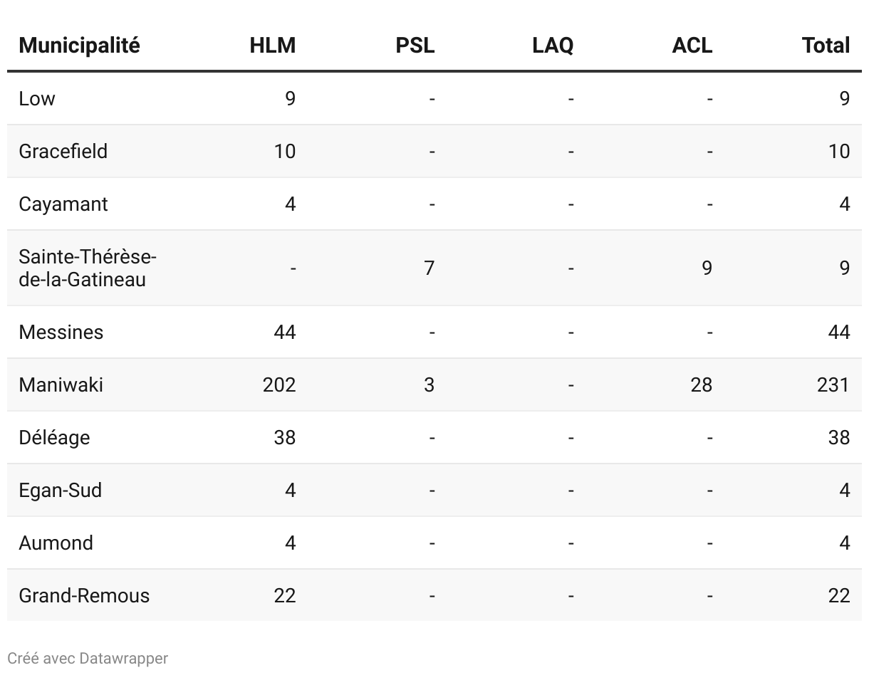Click the ACL column header
The image size is (869, 675).
pos(692,46)
